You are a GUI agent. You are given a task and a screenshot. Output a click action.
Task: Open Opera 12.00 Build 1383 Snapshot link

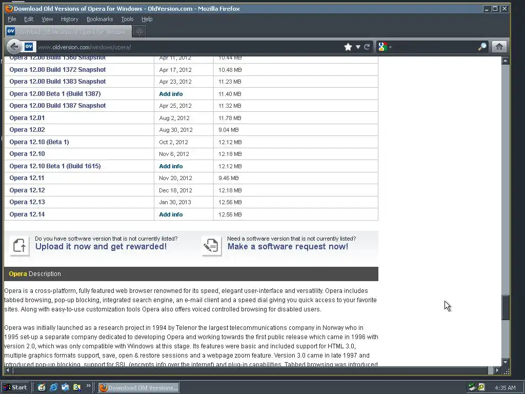(57, 82)
